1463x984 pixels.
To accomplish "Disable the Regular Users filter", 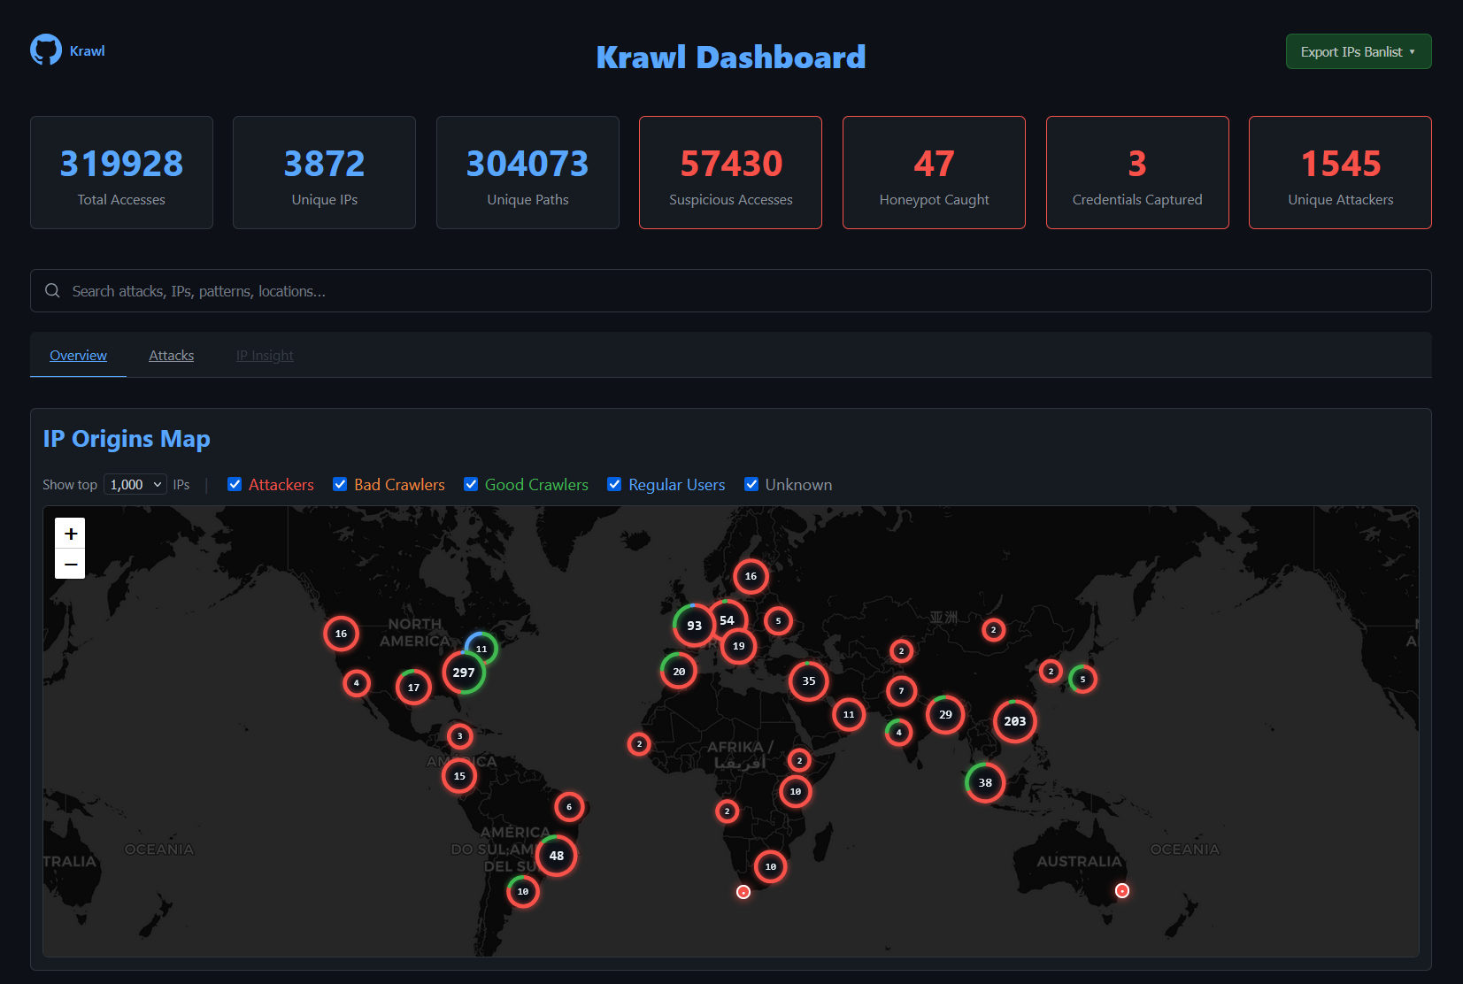I will tap(614, 484).
